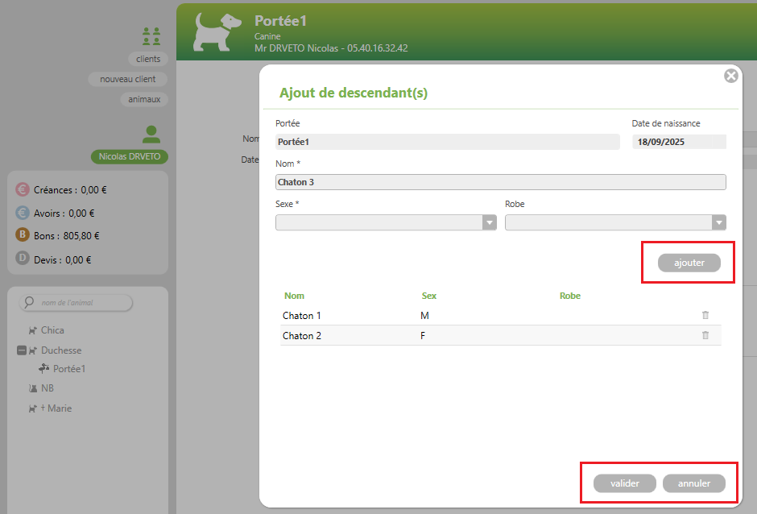757x514 pixels.
Task: Close the Ajout de descendant(s) dialog
Action: tap(730, 76)
